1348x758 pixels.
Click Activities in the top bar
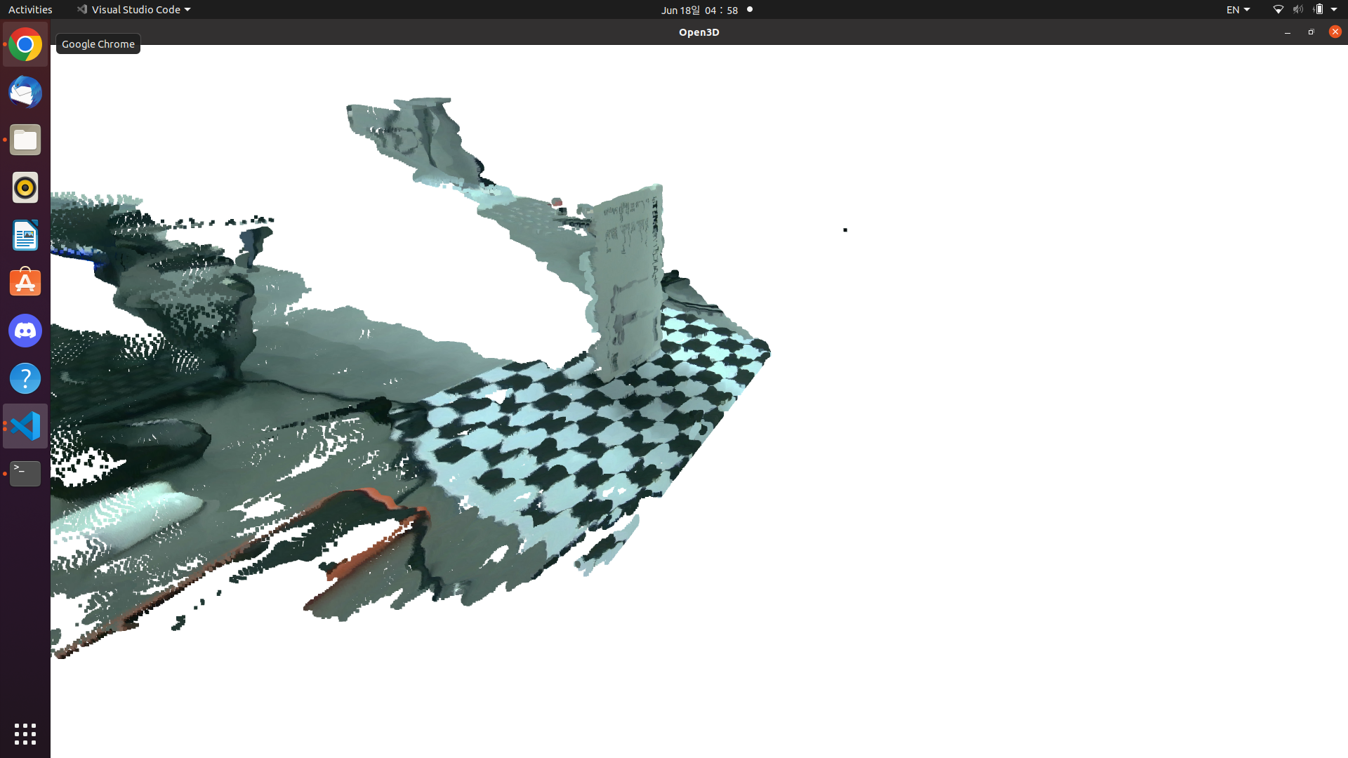[x=30, y=9]
